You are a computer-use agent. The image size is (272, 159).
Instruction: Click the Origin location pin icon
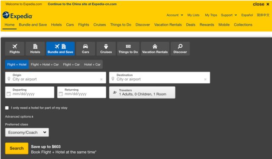(x=9, y=79)
